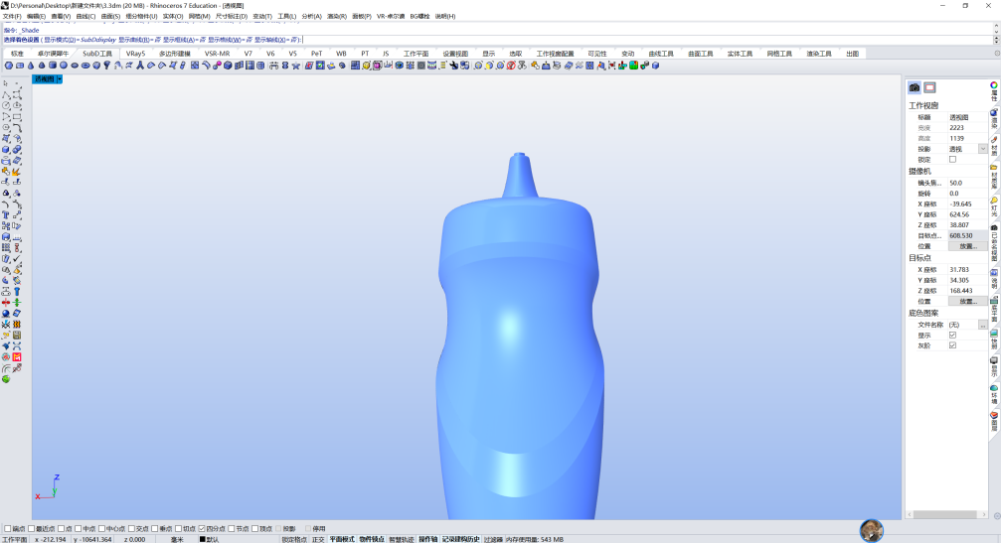Click the wallpaper file browse ... button
Image resolution: width=1001 pixels, height=543 pixels.
(x=982, y=325)
